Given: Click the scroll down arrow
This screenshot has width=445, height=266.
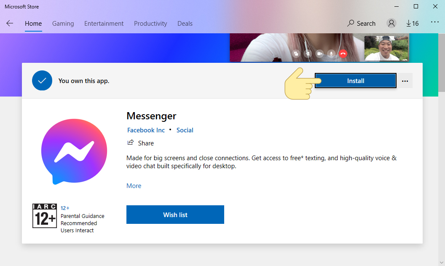Looking at the screenshot, I should pos(441,263).
